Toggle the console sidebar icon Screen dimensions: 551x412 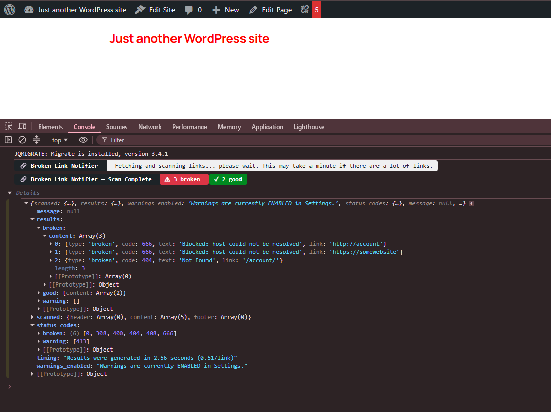(x=8, y=140)
